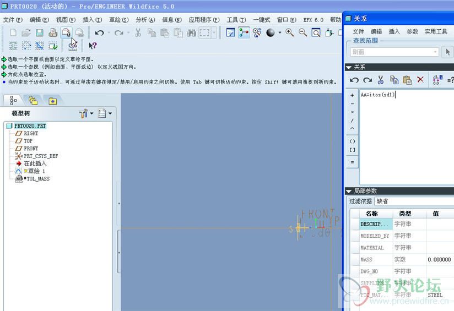This screenshot has width=454, height=311.
Task: Collapse the 局部参数 section triangle
Action: point(349,191)
